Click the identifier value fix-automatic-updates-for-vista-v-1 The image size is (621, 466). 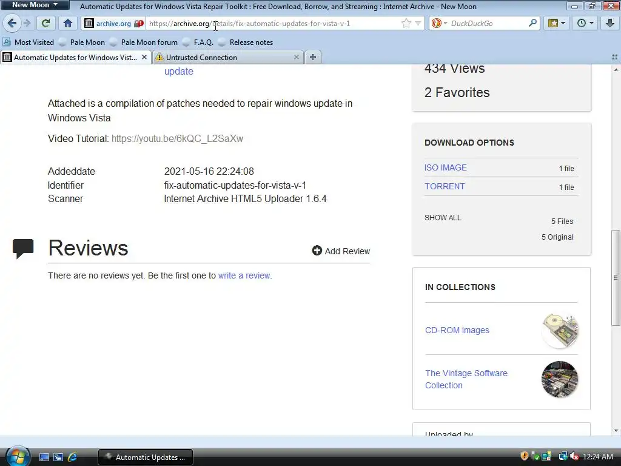[x=235, y=185]
